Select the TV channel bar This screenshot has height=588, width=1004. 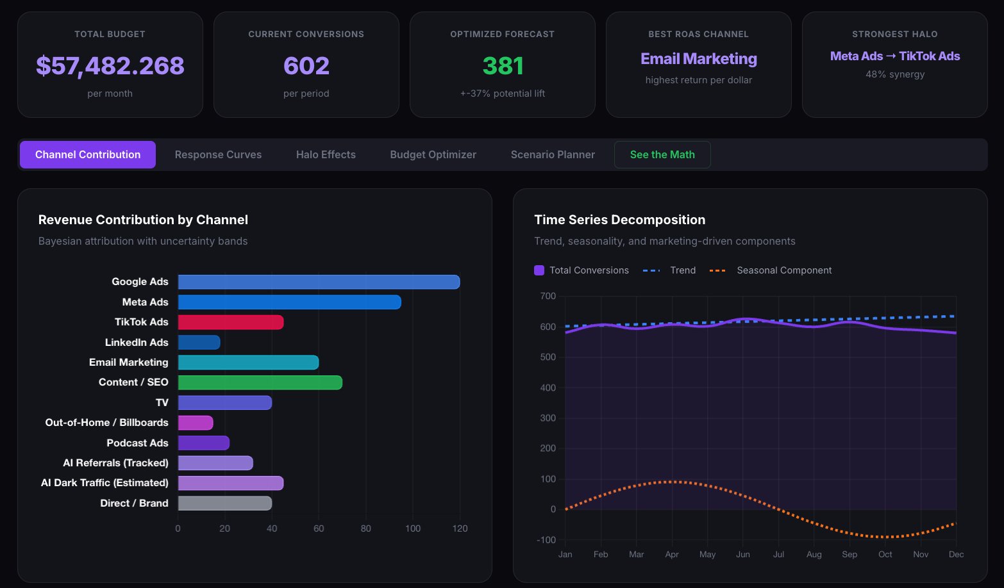[x=225, y=403]
